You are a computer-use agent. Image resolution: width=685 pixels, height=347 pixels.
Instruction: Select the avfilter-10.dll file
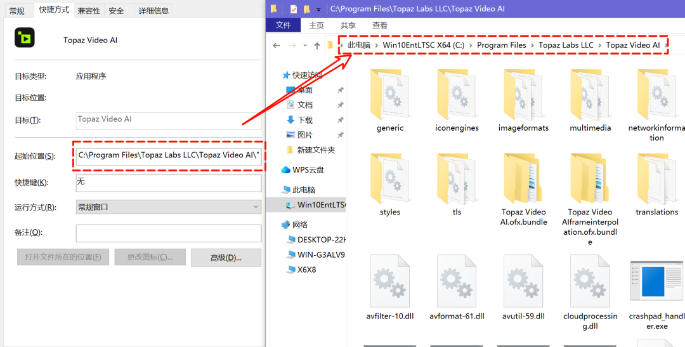[389, 287]
